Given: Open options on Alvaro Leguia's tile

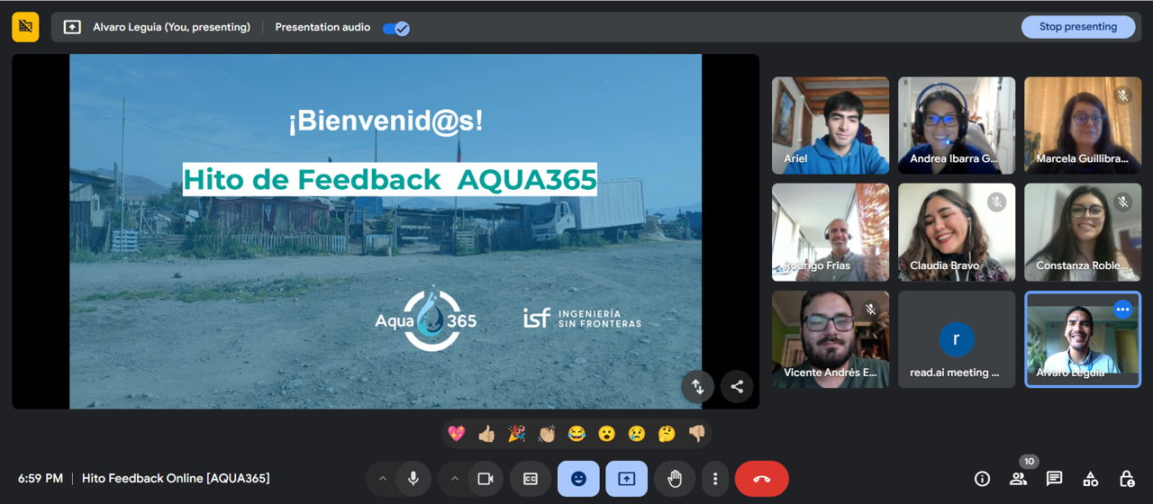Looking at the screenshot, I should [1122, 310].
